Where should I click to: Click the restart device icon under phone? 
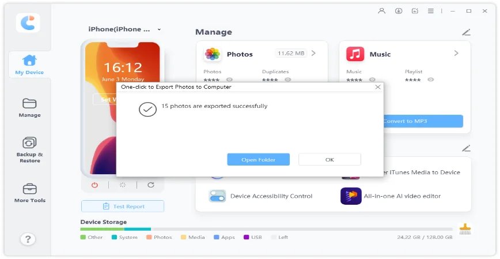click(x=123, y=185)
